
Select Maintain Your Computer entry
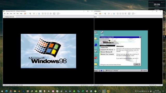pyautogui.click(x=107, y=54)
